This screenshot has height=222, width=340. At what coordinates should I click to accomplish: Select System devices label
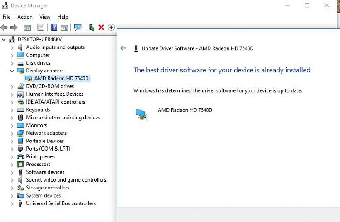point(44,195)
